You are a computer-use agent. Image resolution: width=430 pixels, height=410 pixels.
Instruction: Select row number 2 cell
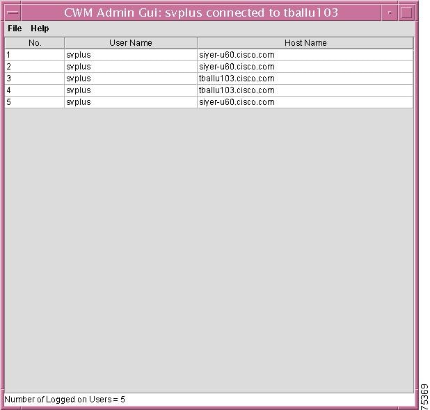35,67
